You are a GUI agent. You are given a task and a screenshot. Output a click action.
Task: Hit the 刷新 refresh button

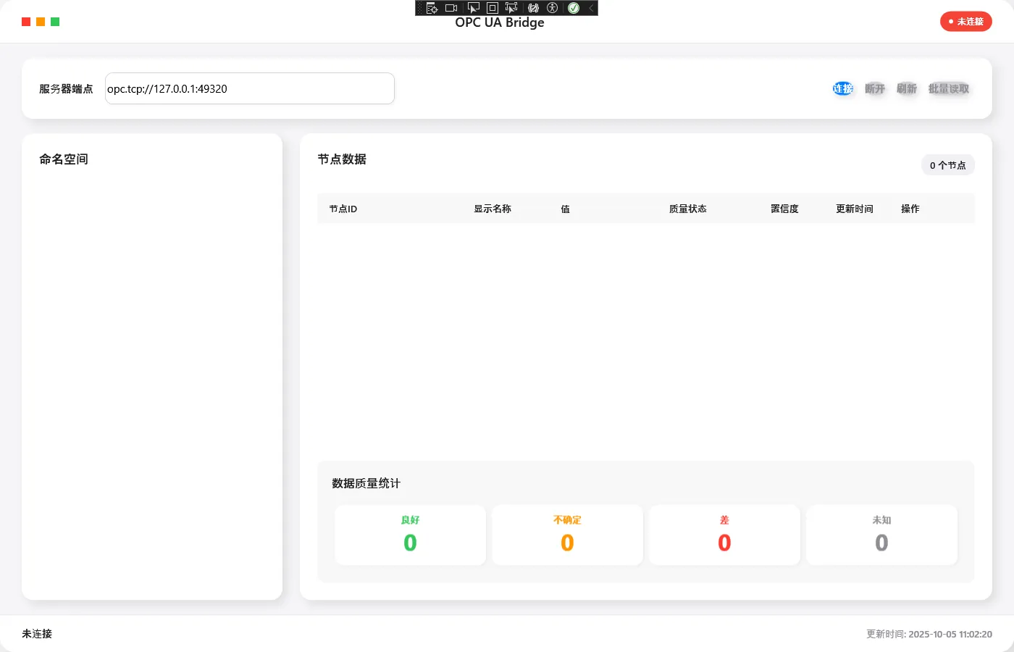tap(906, 88)
